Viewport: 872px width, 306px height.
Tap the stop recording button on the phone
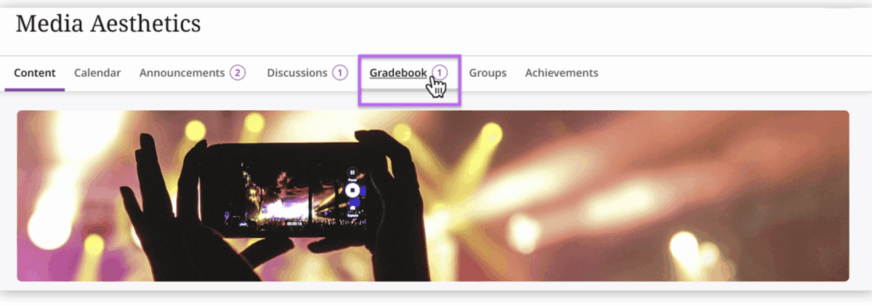tap(352, 191)
